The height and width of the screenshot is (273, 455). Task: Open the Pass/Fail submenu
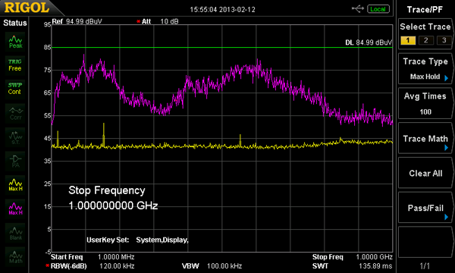click(x=425, y=208)
